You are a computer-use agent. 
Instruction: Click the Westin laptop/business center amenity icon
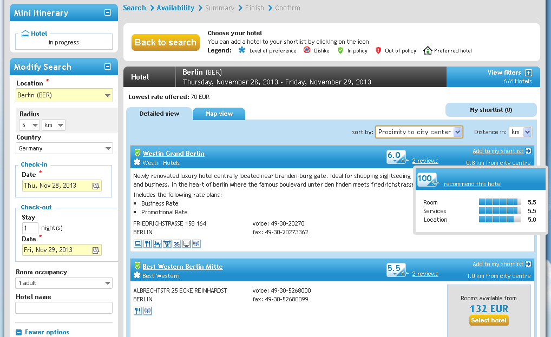(x=137, y=243)
